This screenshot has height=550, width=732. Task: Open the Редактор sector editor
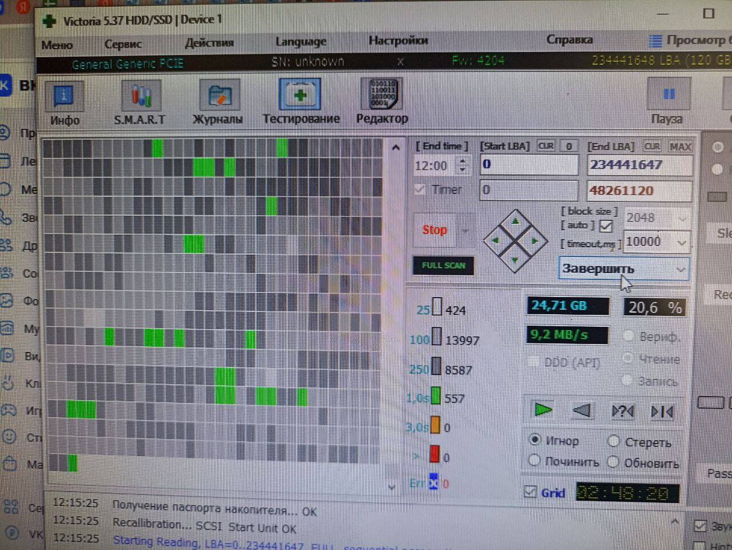pos(382,102)
